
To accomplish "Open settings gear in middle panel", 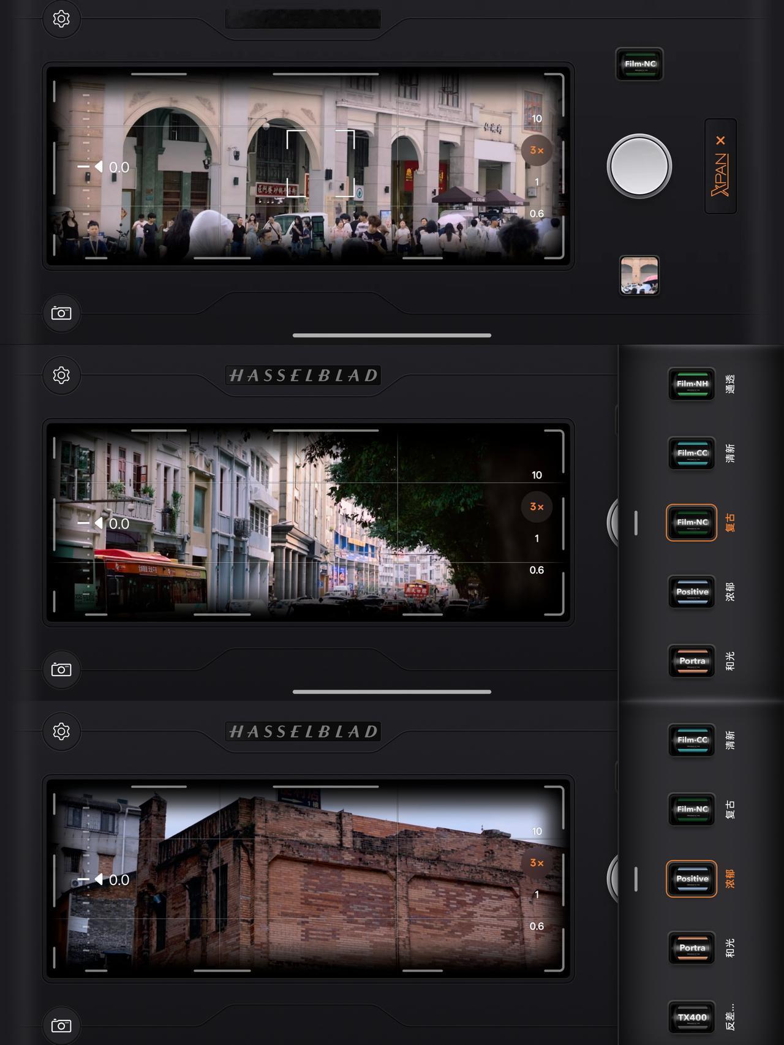I will click(x=61, y=375).
